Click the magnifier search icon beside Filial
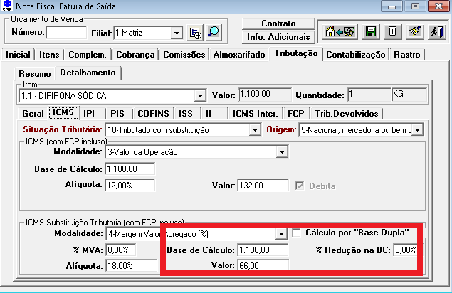452x293 pixels. pyautogui.click(x=213, y=33)
